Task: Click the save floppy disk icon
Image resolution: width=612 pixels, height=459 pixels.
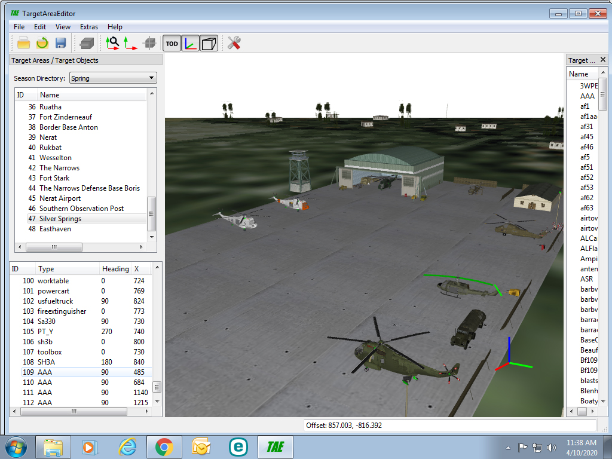Action: click(x=60, y=43)
